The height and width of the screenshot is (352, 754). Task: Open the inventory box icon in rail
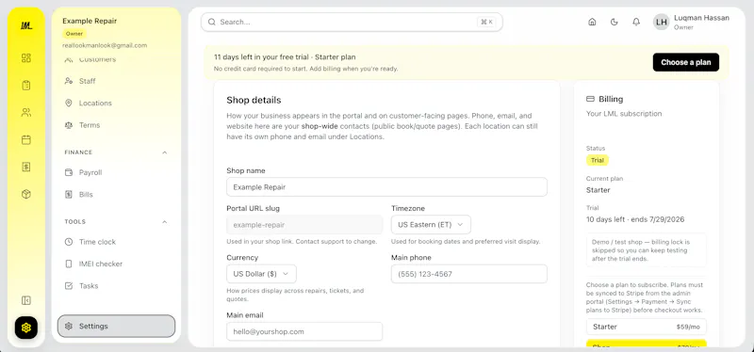(26, 194)
